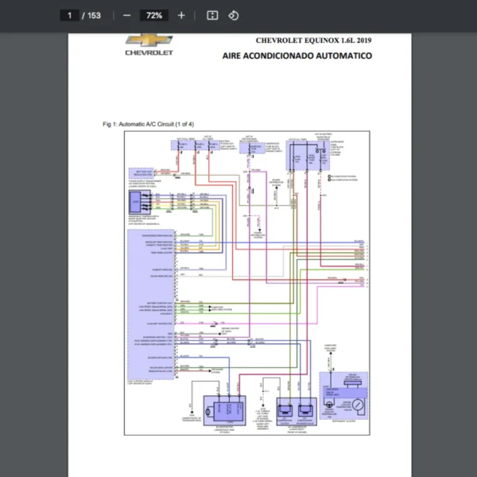Click the AIRE ACONDICIONADO AUTOMATICO heading
The image size is (477, 477).
[297, 56]
